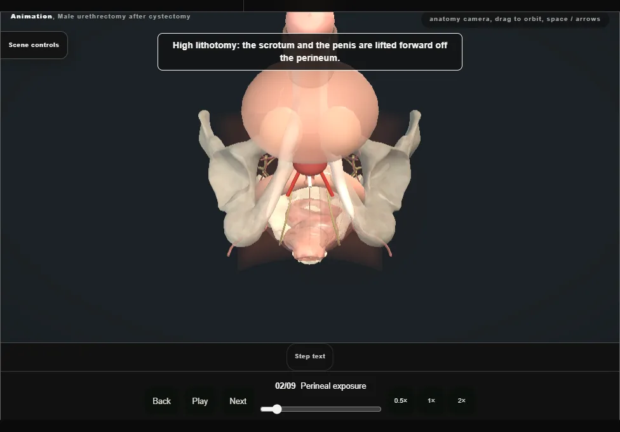Click the right pelvic bone in the model
The image size is (620, 432).
386,178
